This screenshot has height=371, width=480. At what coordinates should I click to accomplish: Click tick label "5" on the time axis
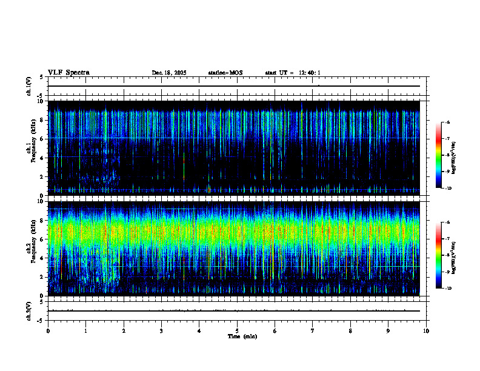237,331
